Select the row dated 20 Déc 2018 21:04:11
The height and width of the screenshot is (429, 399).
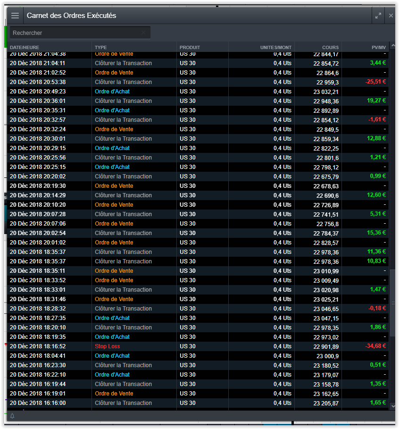pyautogui.click(x=198, y=63)
